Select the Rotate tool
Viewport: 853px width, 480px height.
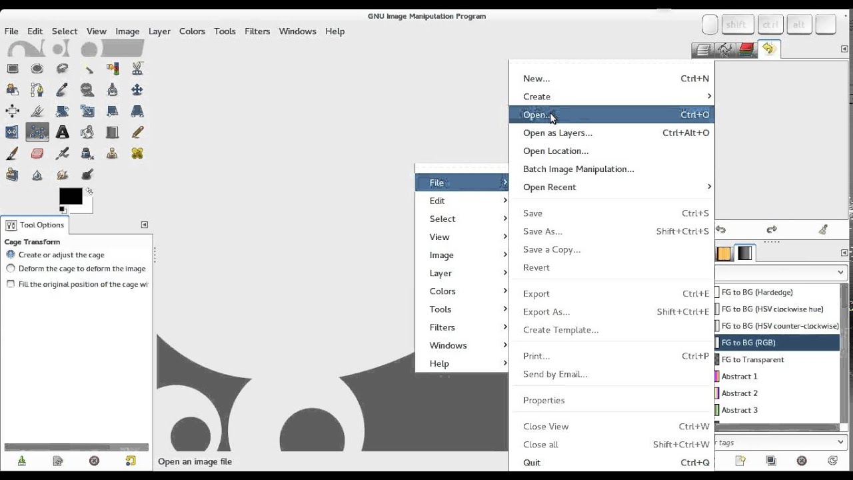click(x=62, y=111)
